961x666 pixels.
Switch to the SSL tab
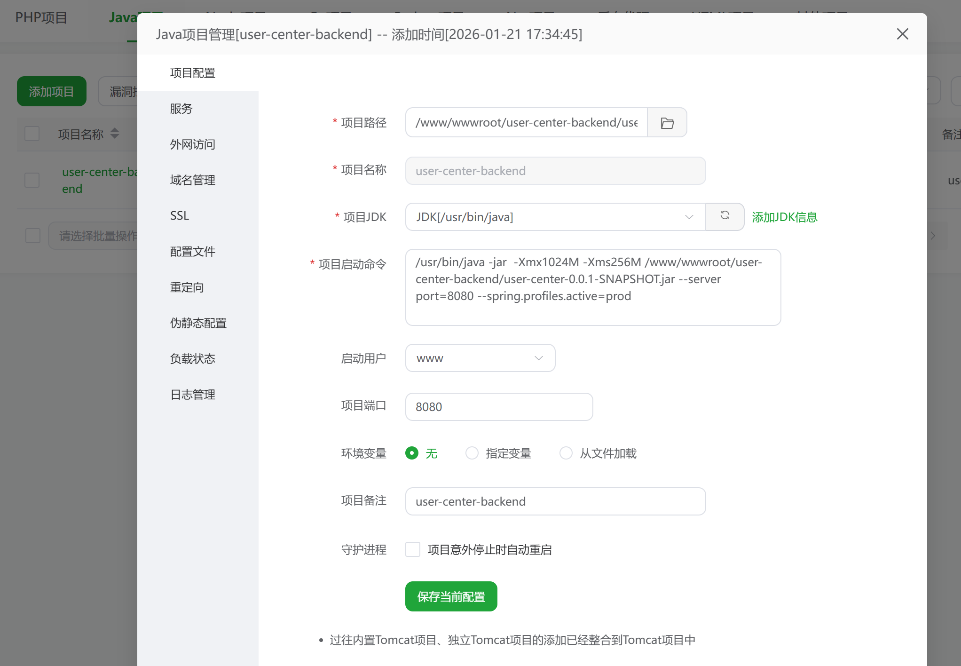(x=180, y=216)
